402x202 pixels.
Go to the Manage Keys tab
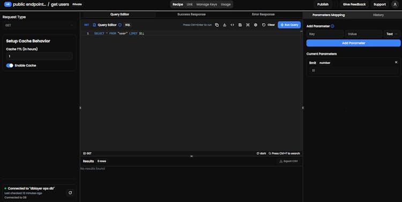(x=207, y=4)
